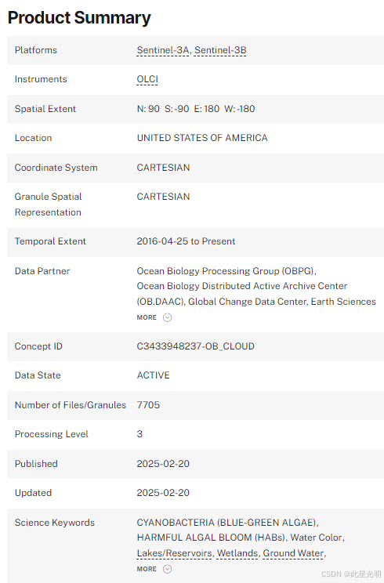This screenshot has height=583, width=384.
Task: Open the Lakes/Reservoirs keyword link
Action: 174,553
